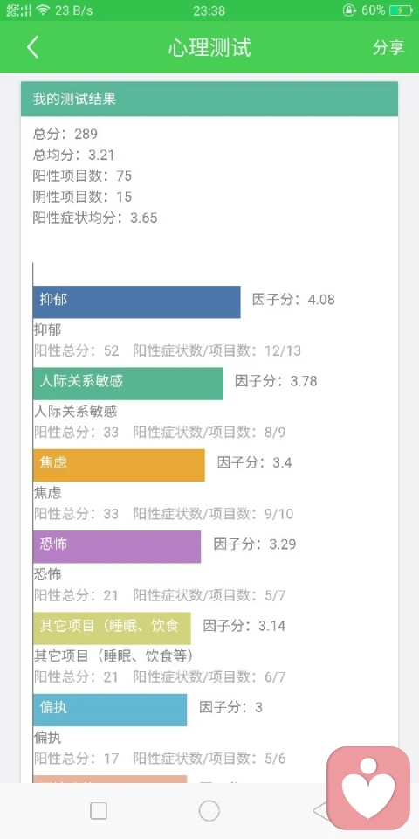The width and height of the screenshot is (419, 839).
Task: Tap the back arrow in header
Action: pyautogui.click(x=32, y=47)
